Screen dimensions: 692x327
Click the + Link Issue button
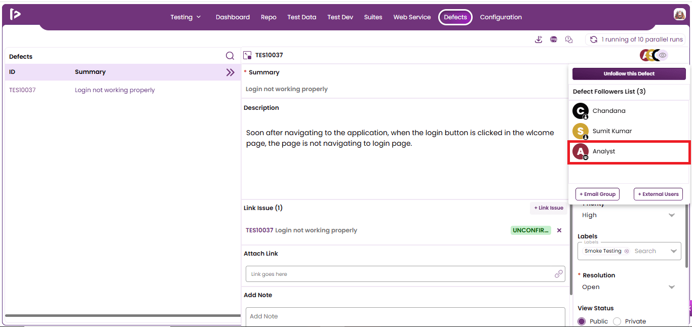pos(549,208)
